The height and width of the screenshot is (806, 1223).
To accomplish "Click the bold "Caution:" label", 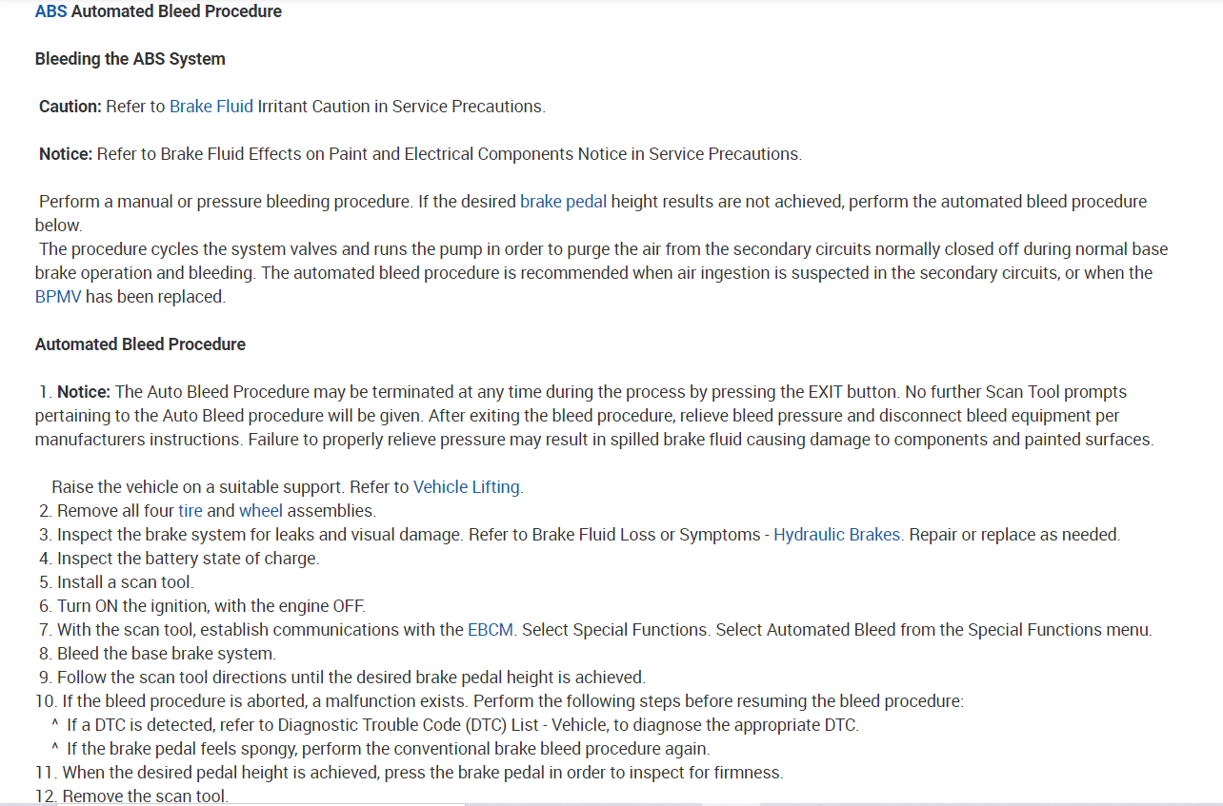I will point(70,107).
